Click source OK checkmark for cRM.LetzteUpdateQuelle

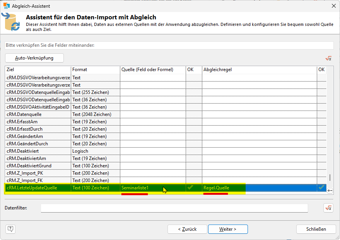tap(190, 188)
